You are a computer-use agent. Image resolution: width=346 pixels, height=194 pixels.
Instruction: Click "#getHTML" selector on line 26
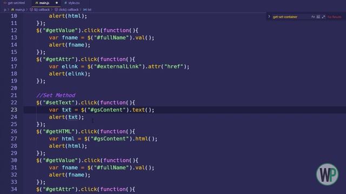pyautogui.click(x=59, y=131)
